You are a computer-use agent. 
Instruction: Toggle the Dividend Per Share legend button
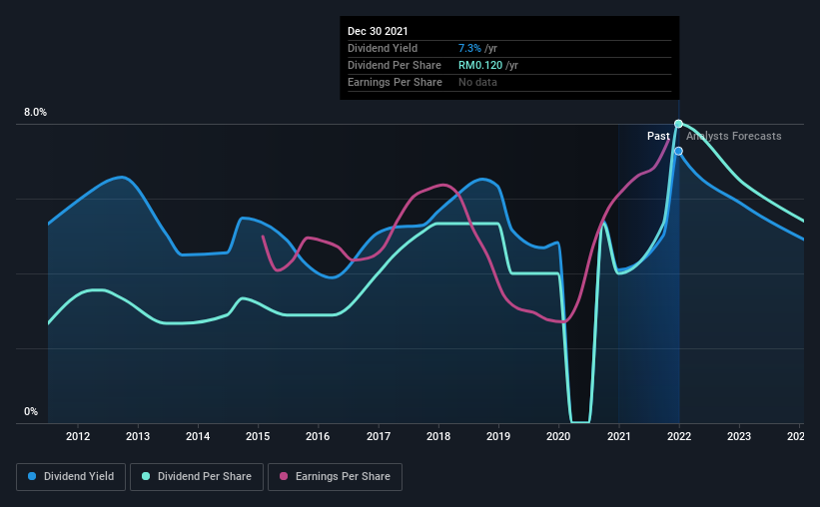pos(197,477)
